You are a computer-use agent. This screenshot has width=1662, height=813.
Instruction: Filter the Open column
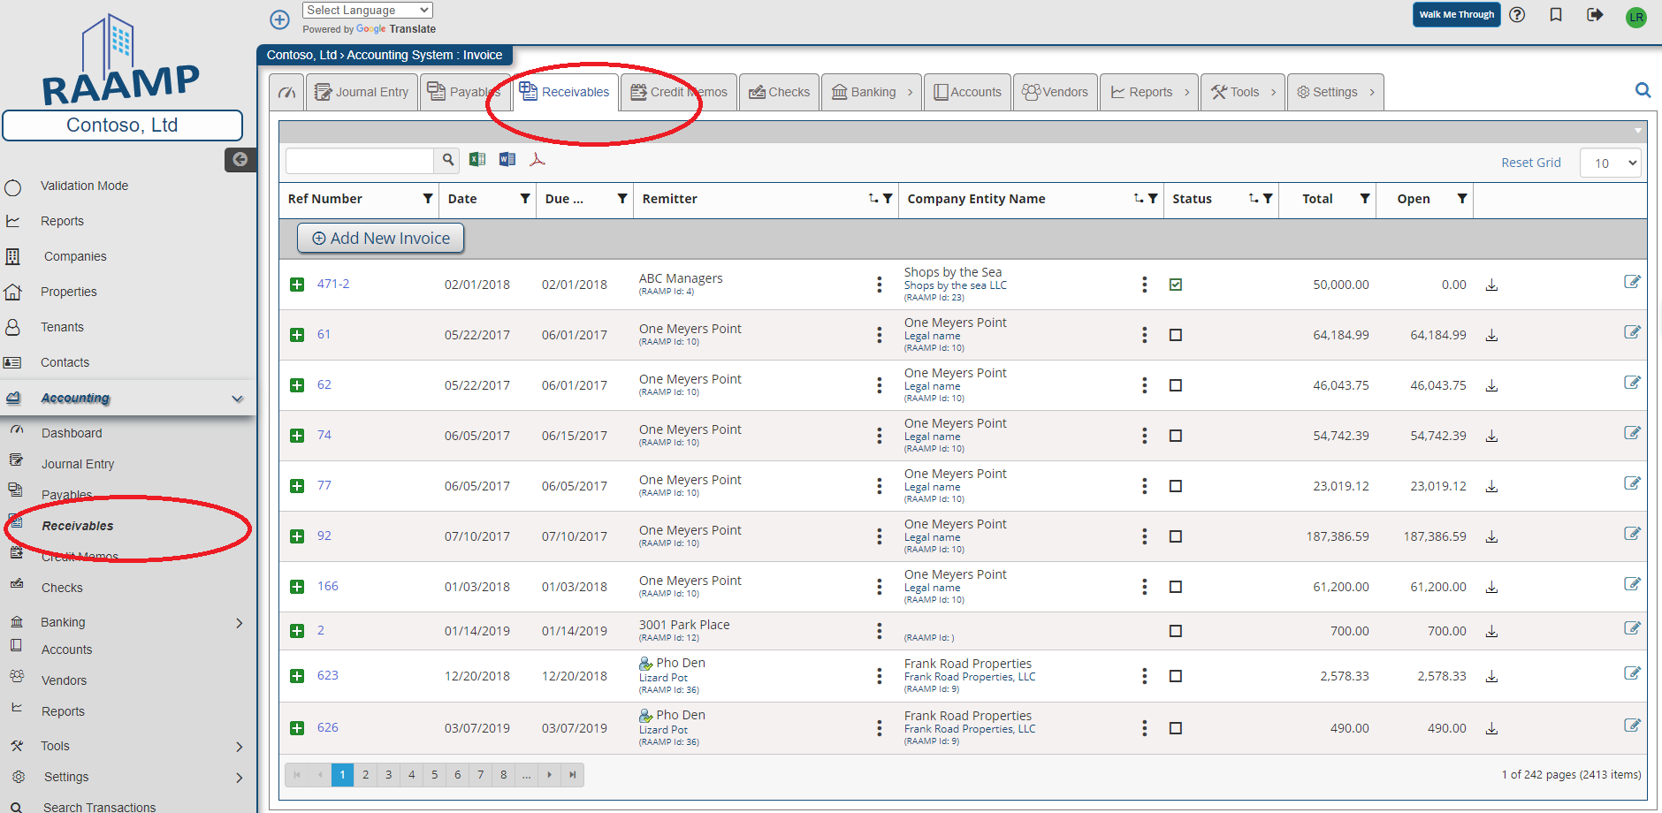click(x=1462, y=199)
